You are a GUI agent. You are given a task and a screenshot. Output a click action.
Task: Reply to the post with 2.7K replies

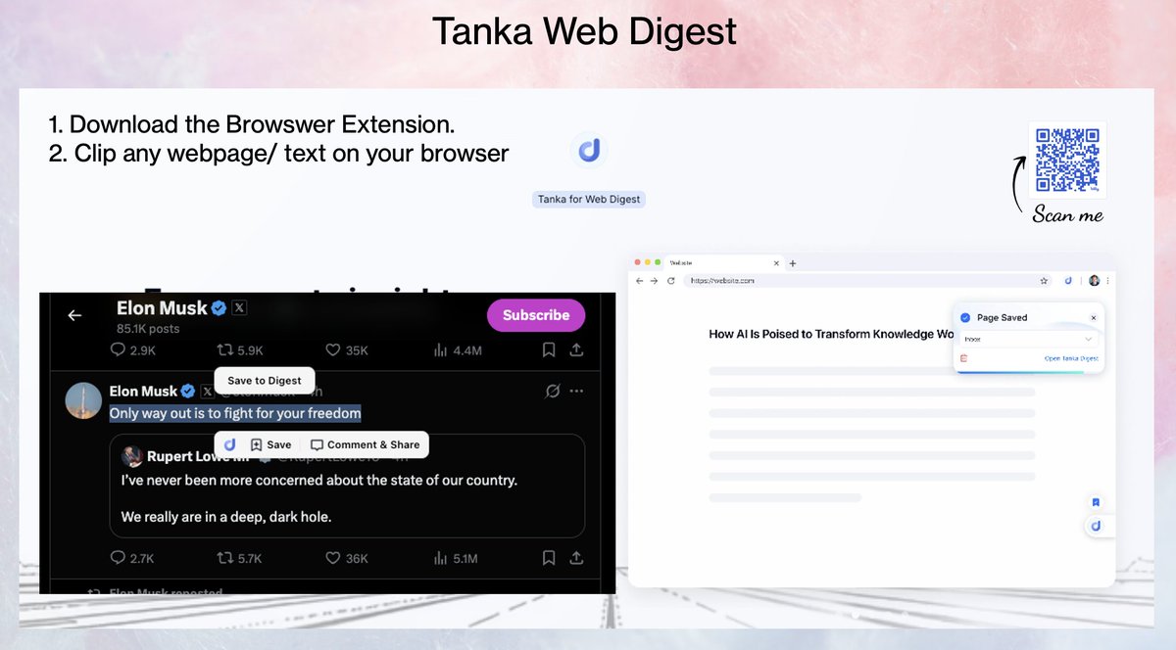132,558
